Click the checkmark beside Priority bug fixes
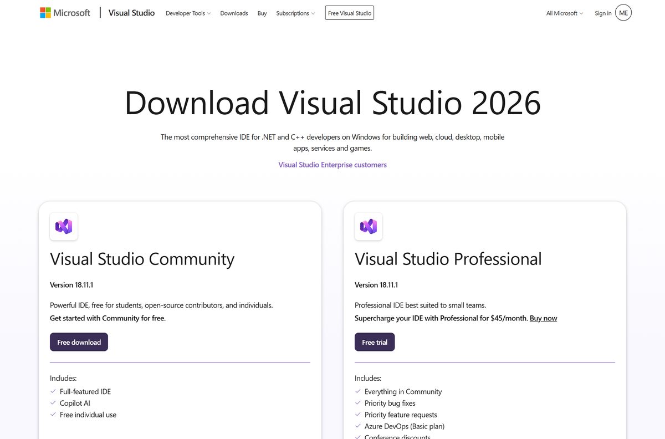 pos(358,403)
